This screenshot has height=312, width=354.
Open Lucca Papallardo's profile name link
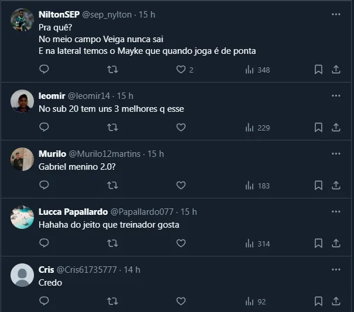click(73, 211)
